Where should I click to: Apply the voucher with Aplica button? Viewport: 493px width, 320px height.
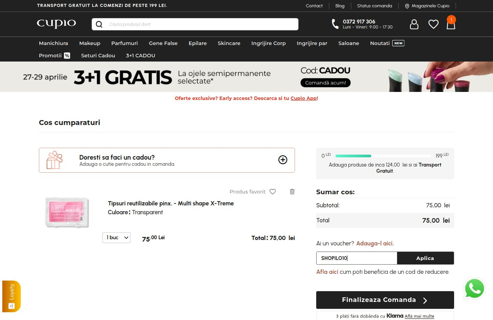[x=425, y=258]
